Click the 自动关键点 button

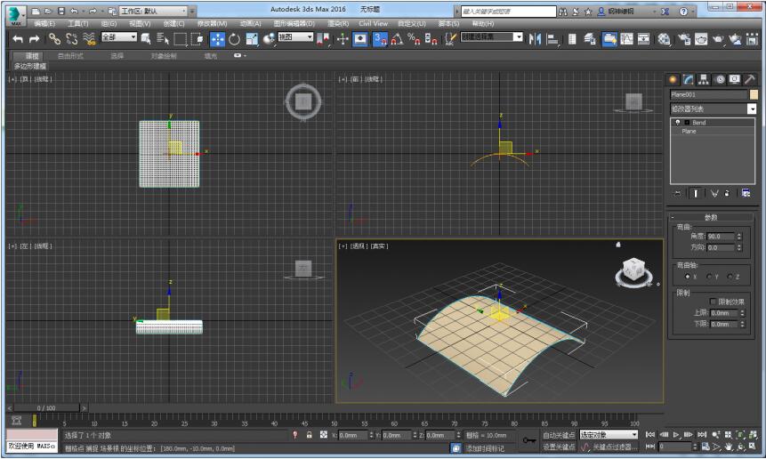click(x=559, y=435)
